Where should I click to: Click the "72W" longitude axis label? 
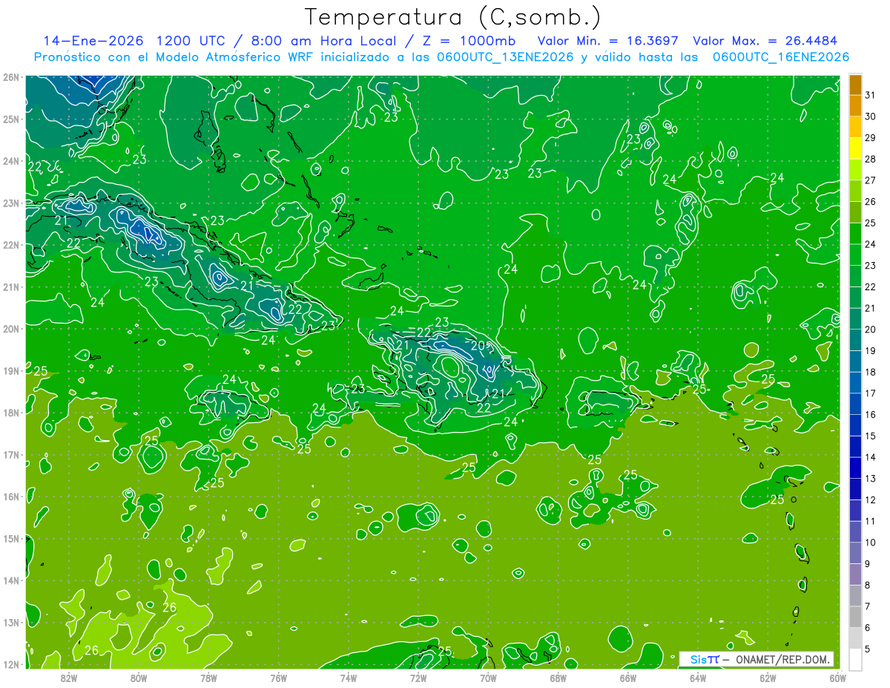418,677
